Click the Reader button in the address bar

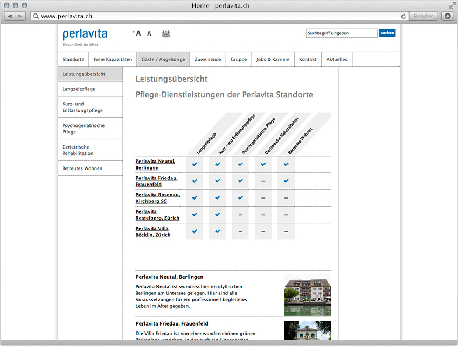point(423,16)
